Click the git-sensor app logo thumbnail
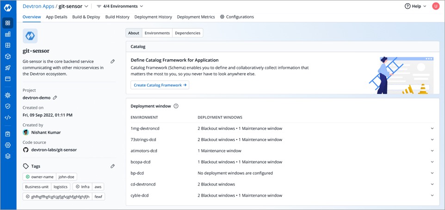 click(x=30, y=36)
